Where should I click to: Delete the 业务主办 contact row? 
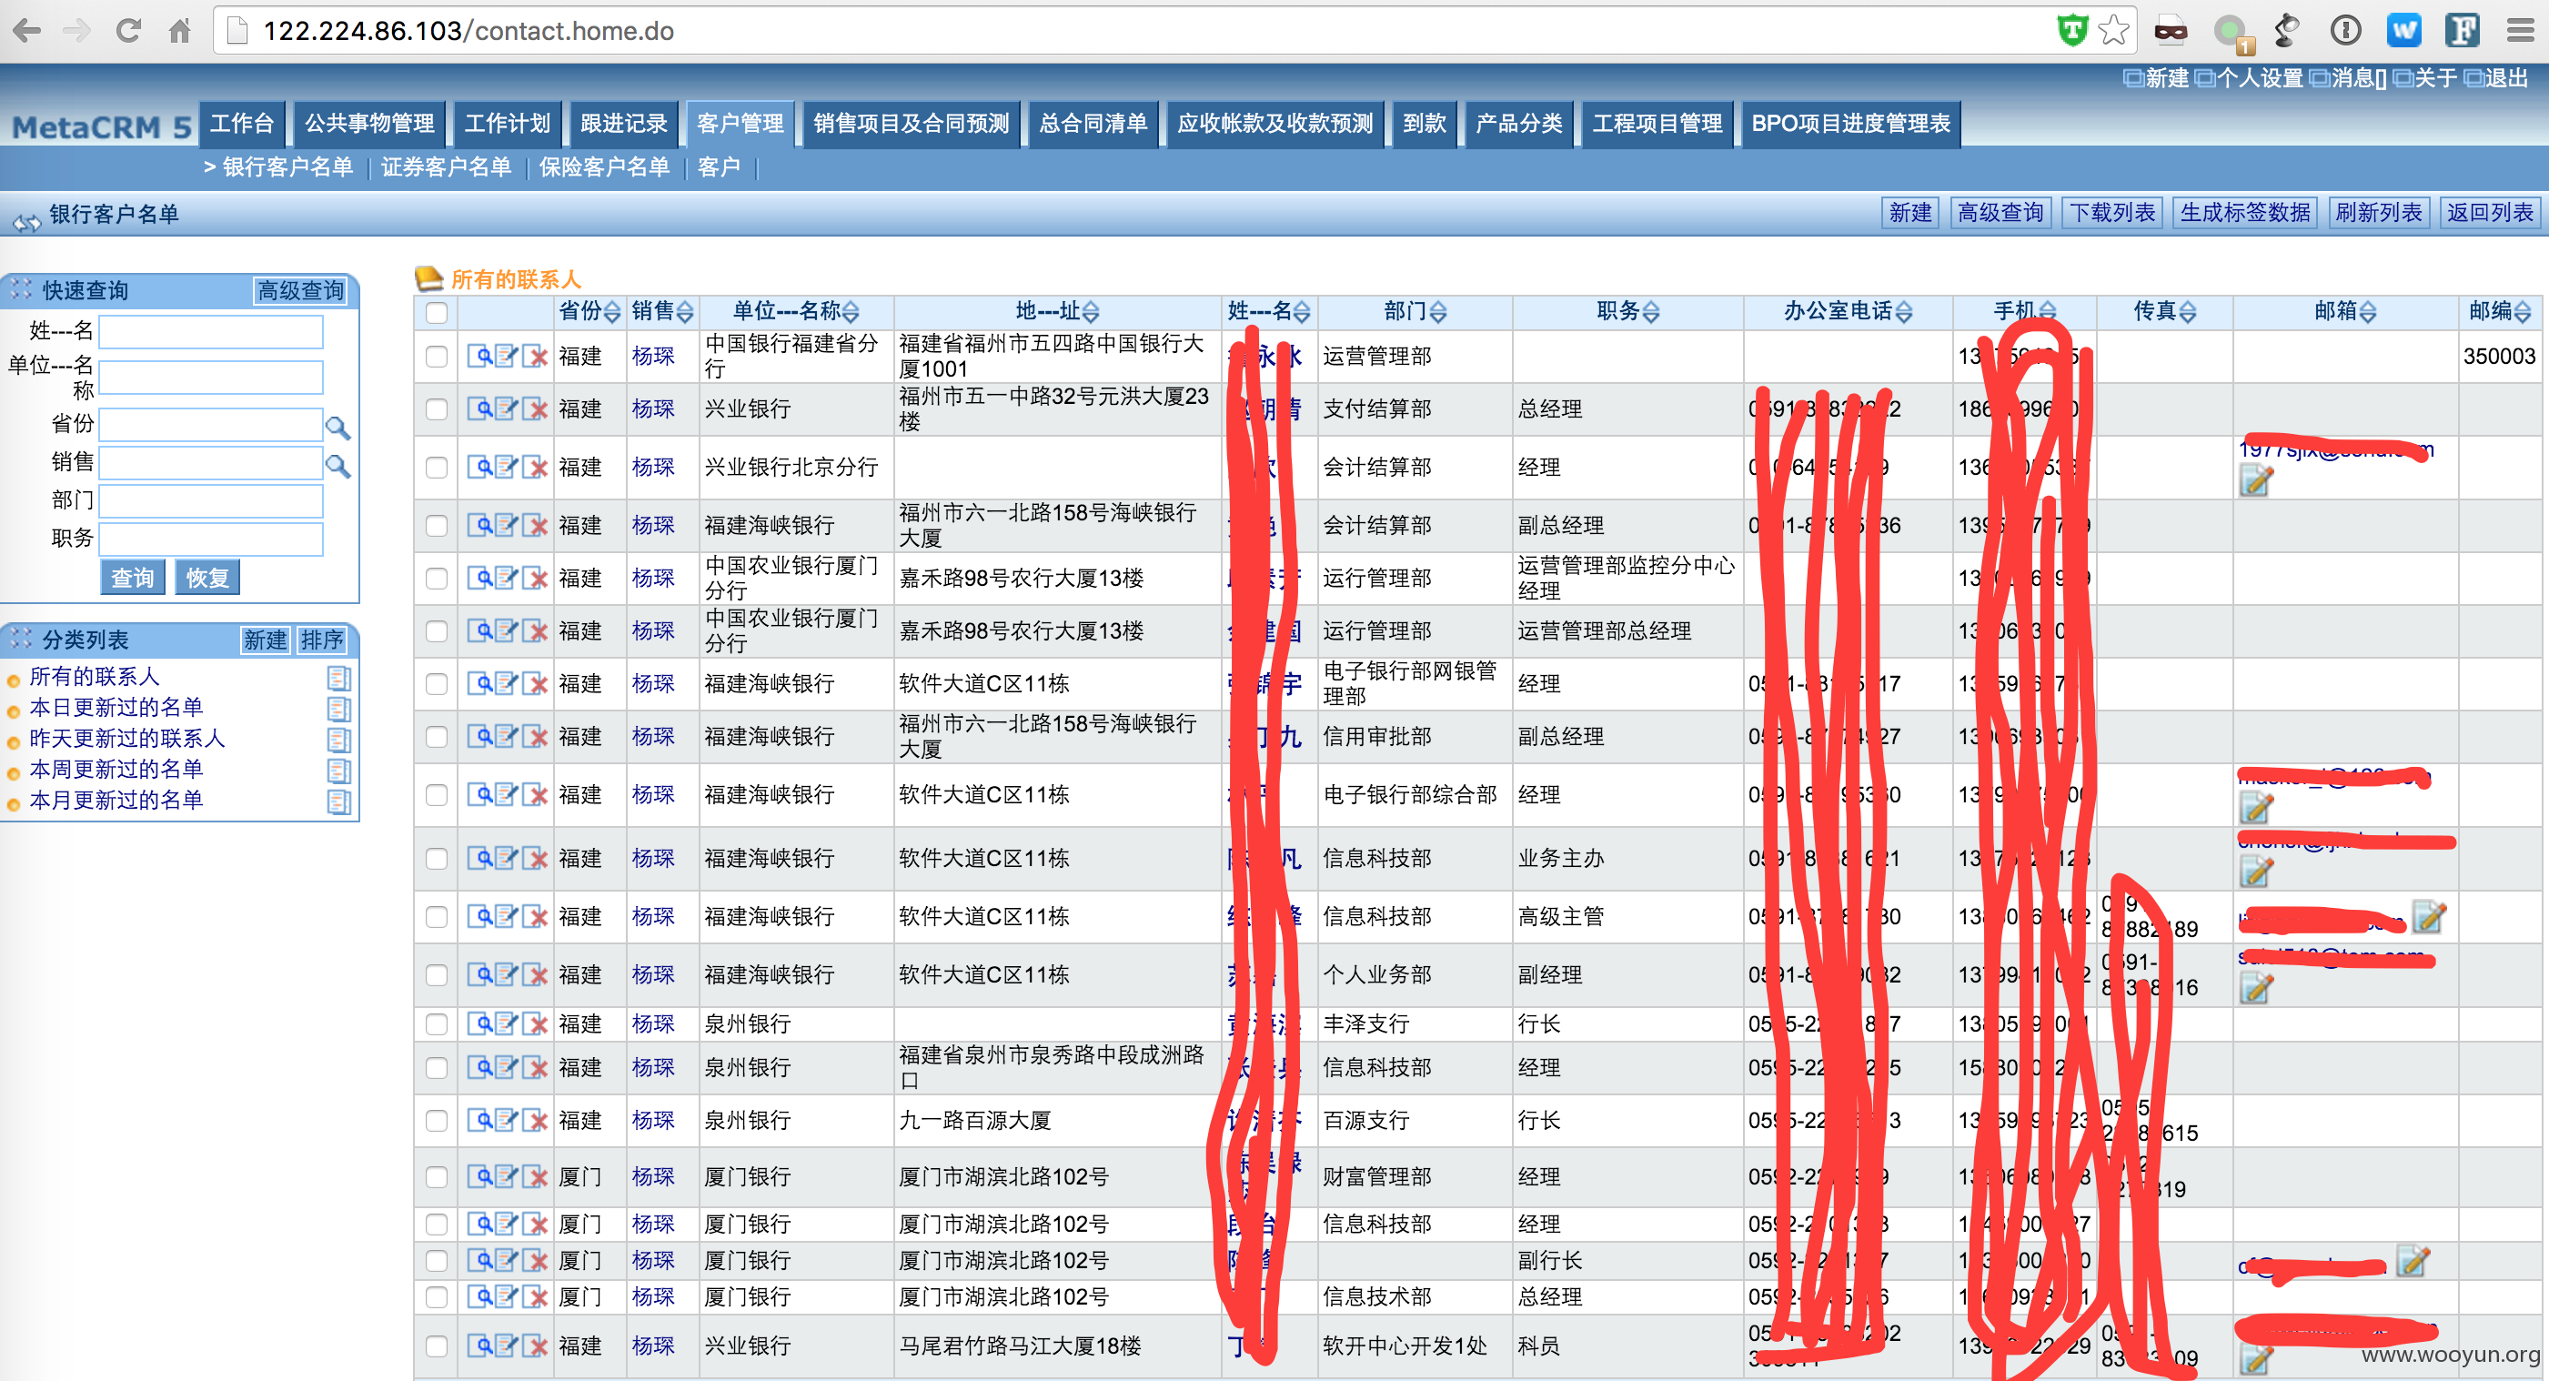534,858
